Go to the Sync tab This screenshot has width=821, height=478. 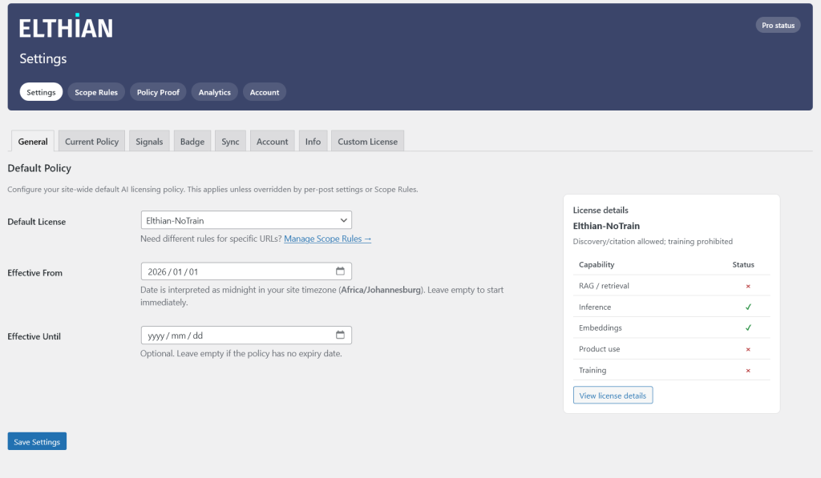click(x=230, y=142)
